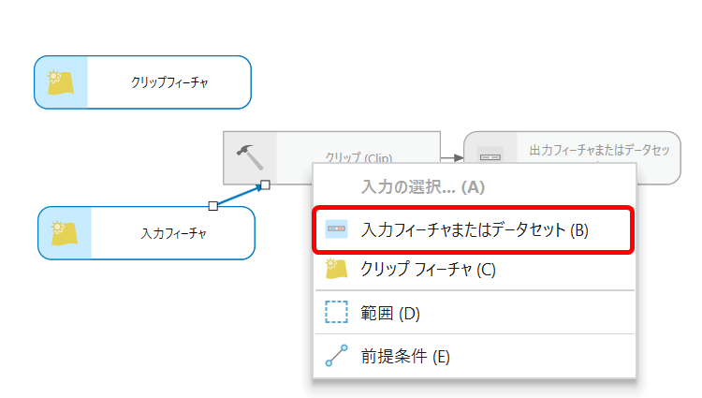Click the dataset icon beside 入力フィーチャまたはデータセット (B)
702x398 pixels.
pyautogui.click(x=336, y=229)
